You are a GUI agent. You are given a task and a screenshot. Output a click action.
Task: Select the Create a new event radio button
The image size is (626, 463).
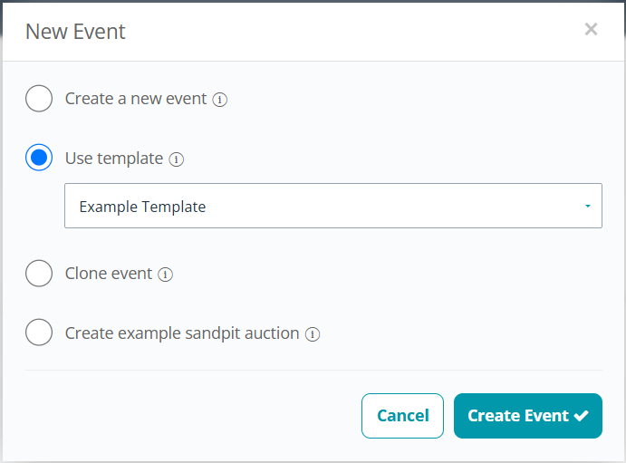pos(39,98)
